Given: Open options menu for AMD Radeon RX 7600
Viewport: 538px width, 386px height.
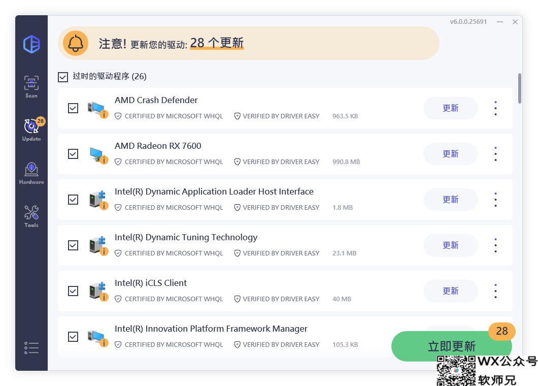Looking at the screenshot, I should point(495,154).
